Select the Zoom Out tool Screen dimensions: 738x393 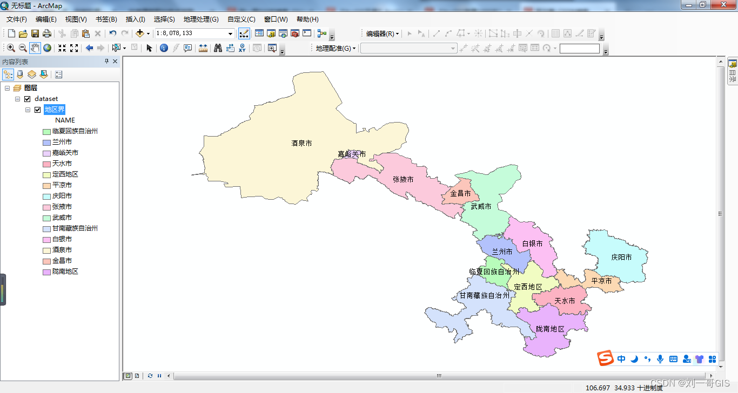coord(23,48)
